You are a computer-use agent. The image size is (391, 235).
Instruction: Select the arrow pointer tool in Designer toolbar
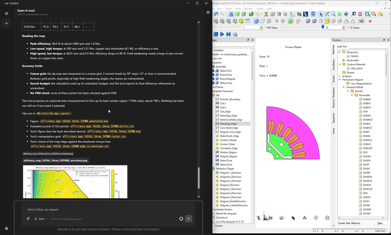tap(321, 14)
